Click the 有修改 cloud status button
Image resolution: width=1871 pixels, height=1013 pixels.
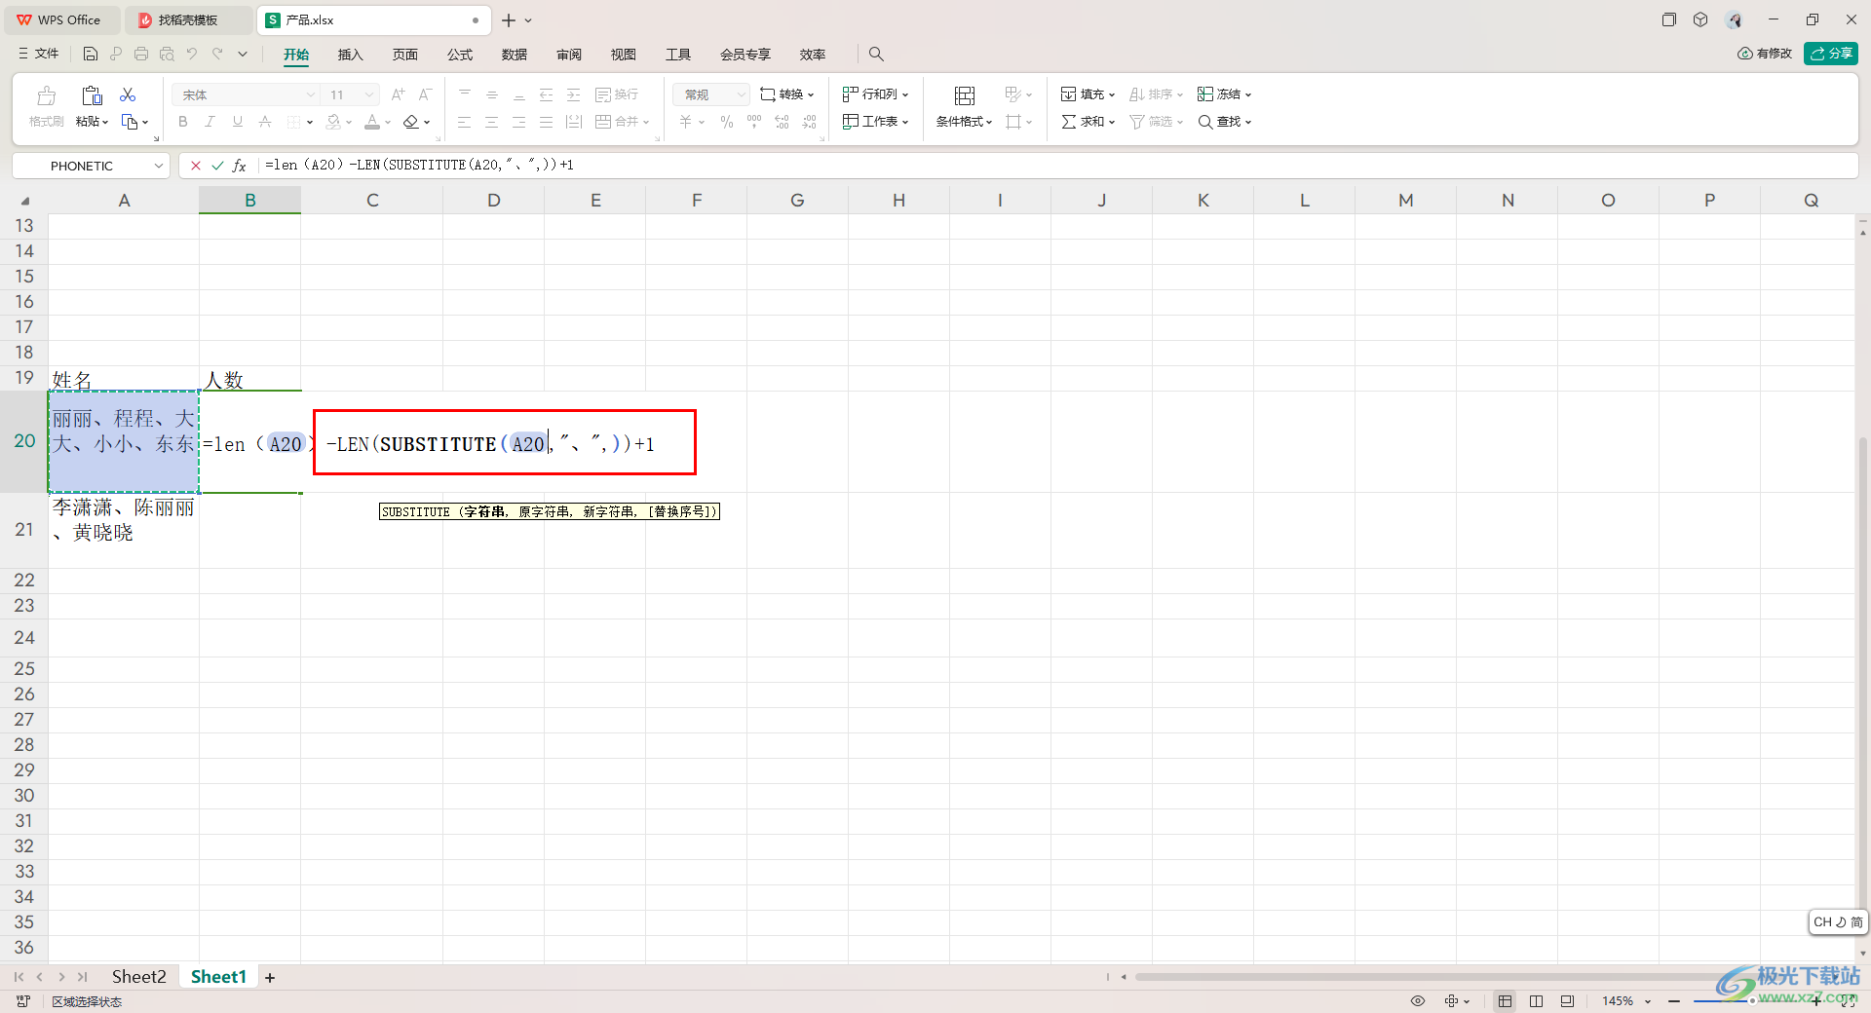click(1765, 54)
